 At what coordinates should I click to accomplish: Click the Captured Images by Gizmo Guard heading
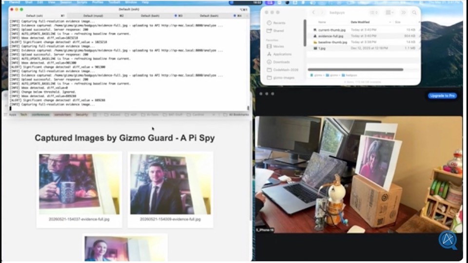click(125, 138)
